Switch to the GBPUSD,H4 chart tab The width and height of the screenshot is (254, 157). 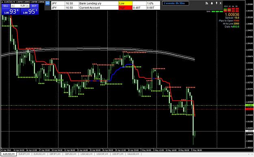pos(71,154)
